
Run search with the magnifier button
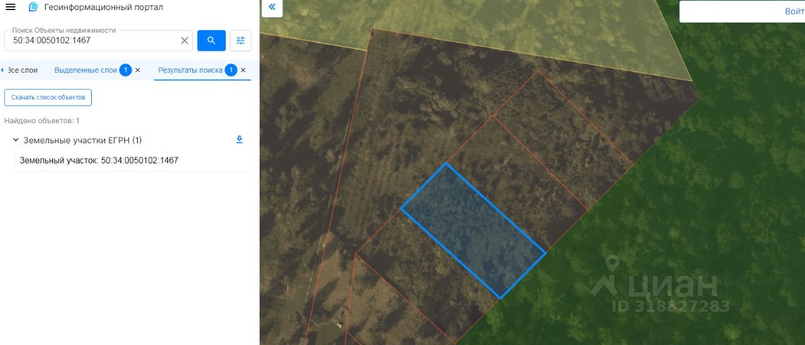tap(211, 40)
